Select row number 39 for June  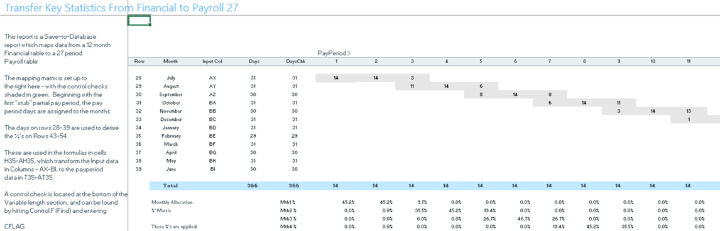click(x=139, y=169)
